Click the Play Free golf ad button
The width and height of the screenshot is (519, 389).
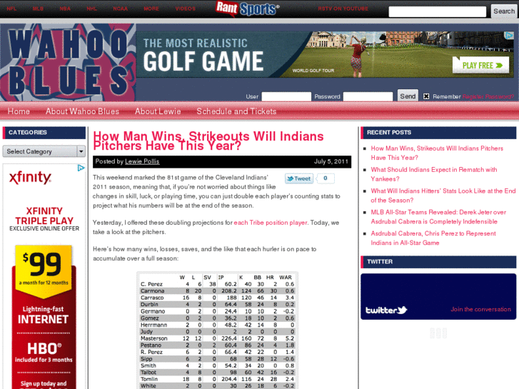tap(480, 65)
